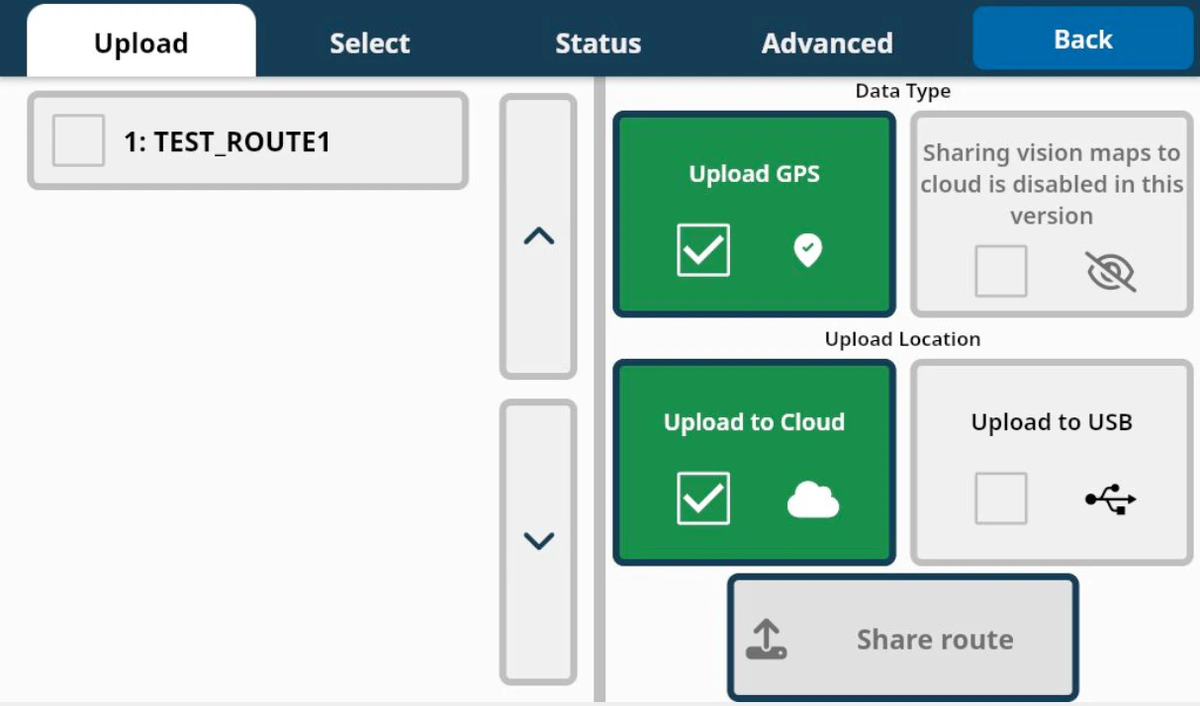Click the checkmark icon inside Upload GPS
The width and height of the screenshot is (1200, 706).
point(703,251)
